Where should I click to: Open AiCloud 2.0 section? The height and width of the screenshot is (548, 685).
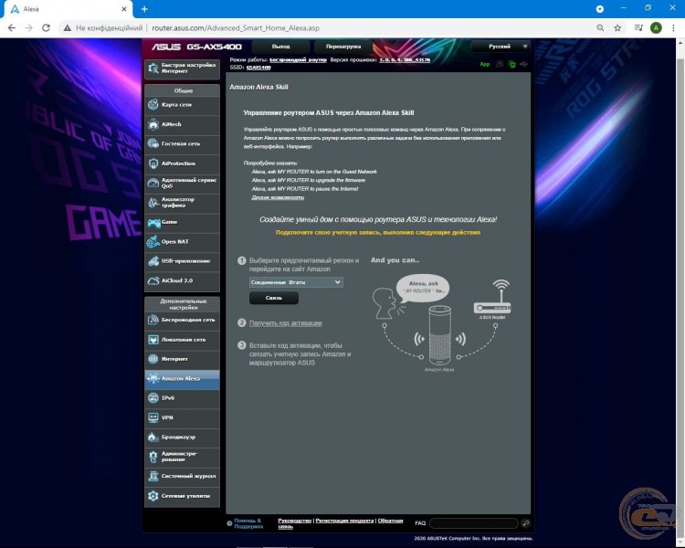click(182, 281)
